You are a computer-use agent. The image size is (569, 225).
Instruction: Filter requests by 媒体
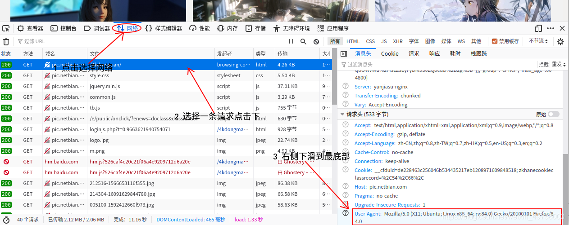tap(446, 41)
